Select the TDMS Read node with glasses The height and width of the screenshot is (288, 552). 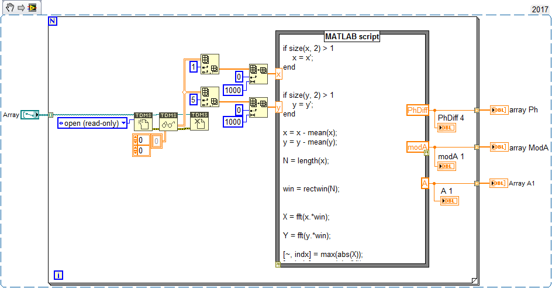[x=168, y=121]
